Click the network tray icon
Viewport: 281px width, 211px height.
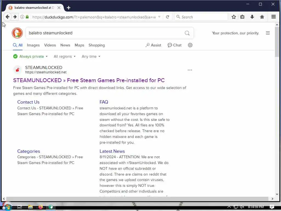point(236,207)
